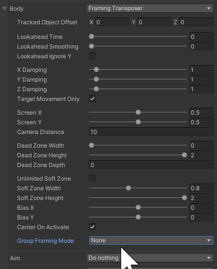Uncheck Center On Activate
Viewport: 217px width, 269px height.
[92, 227]
